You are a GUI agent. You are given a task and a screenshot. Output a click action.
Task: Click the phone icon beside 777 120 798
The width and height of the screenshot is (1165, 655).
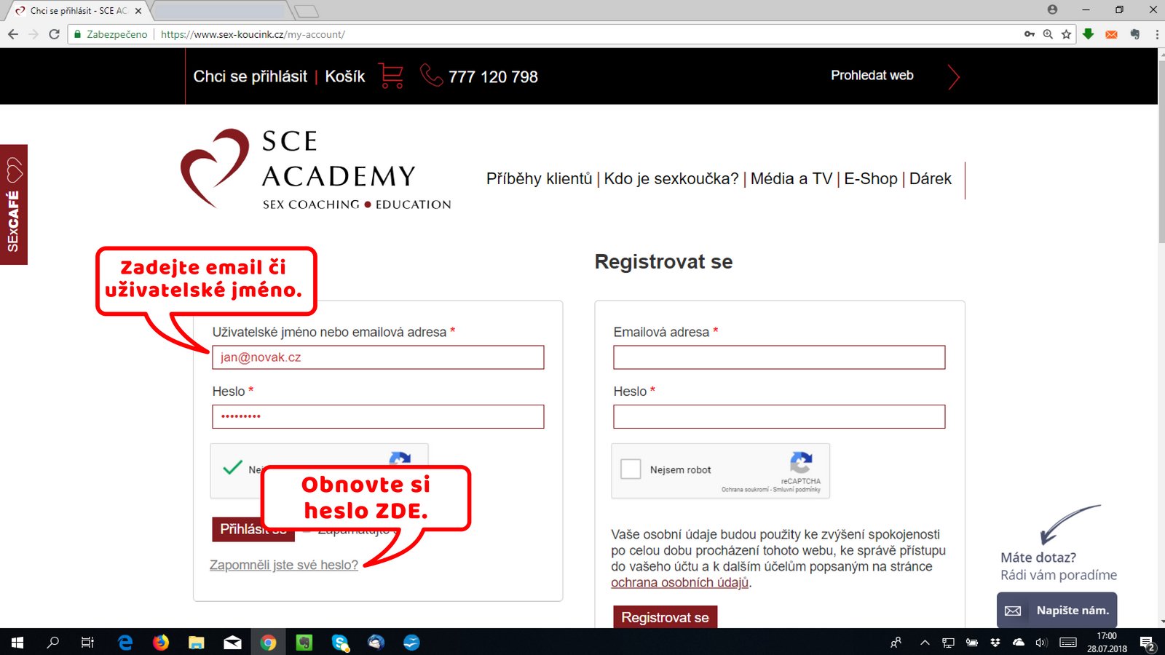tap(431, 76)
